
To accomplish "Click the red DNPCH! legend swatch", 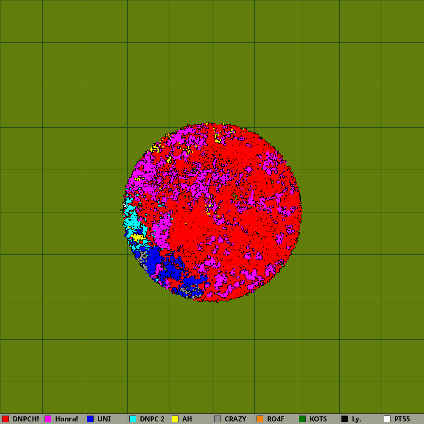I will pyautogui.click(x=6, y=419).
